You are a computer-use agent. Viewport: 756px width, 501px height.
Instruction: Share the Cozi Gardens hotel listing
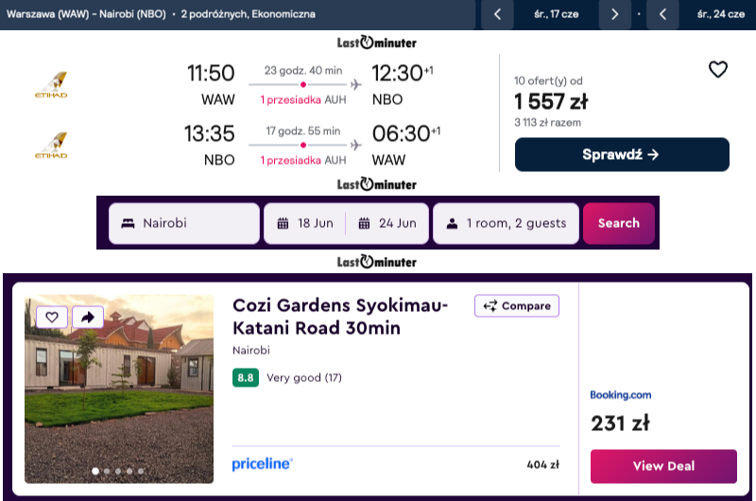coord(87,318)
